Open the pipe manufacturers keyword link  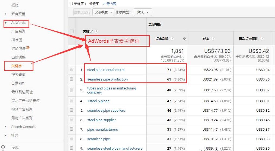102,130
